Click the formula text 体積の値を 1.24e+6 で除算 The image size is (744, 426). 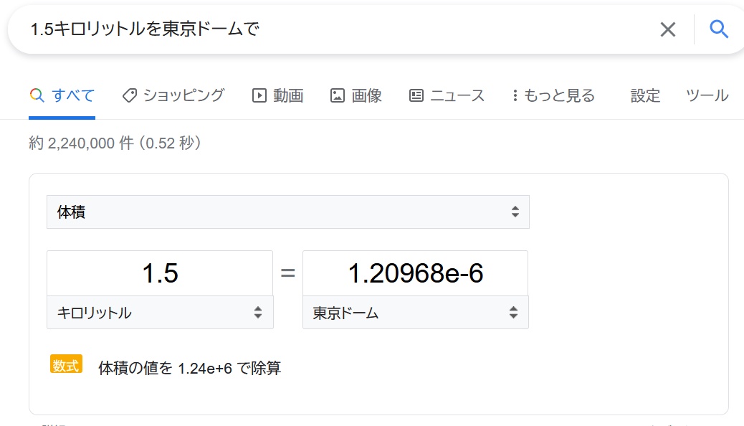point(189,368)
